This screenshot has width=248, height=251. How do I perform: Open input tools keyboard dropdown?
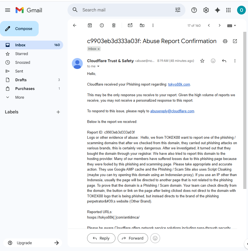[232, 26]
